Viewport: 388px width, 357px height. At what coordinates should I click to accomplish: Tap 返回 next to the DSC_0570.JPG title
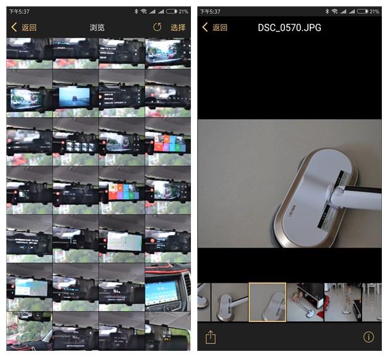pyautogui.click(x=219, y=27)
